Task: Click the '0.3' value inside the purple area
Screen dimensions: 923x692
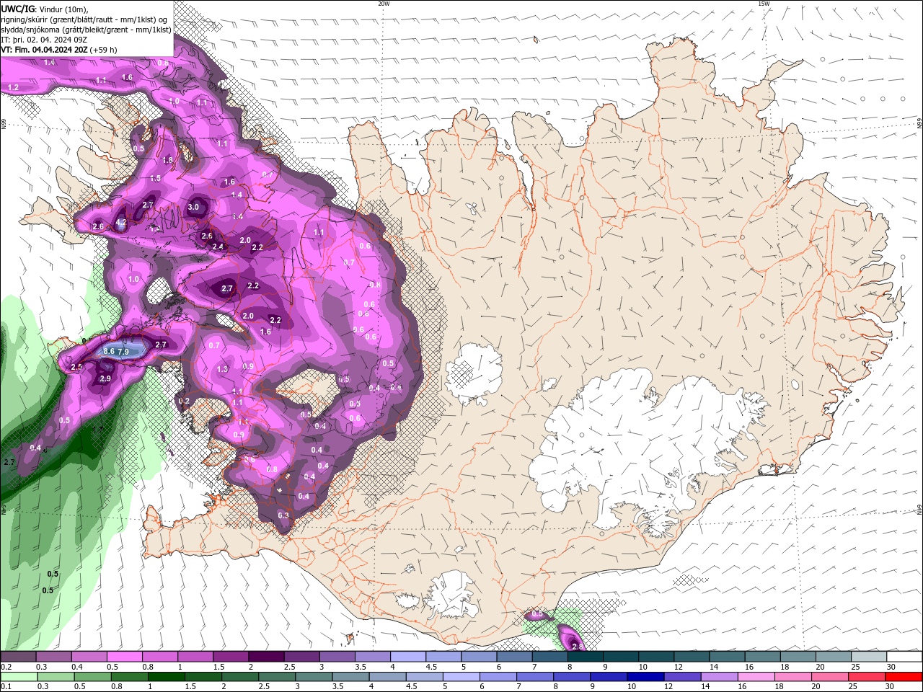Action: tap(283, 515)
